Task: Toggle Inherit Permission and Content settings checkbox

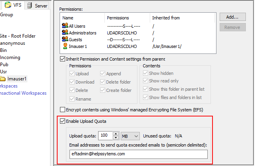Action: coord(62,59)
